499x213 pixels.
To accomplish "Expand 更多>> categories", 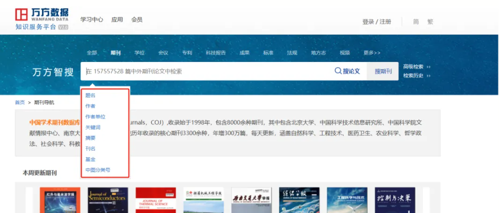I will click(x=372, y=53).
